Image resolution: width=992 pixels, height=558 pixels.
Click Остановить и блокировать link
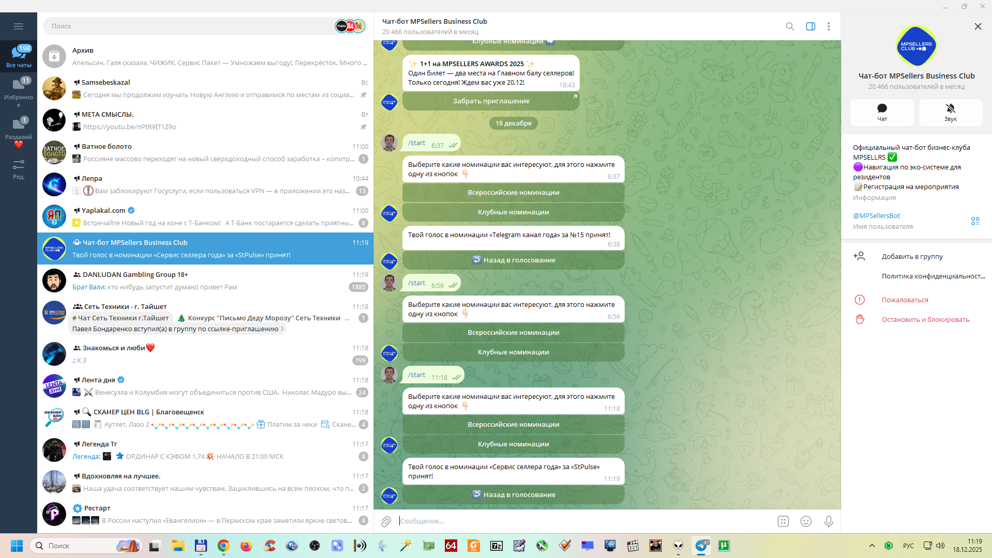pyautogui.click(x=925, y=320)
